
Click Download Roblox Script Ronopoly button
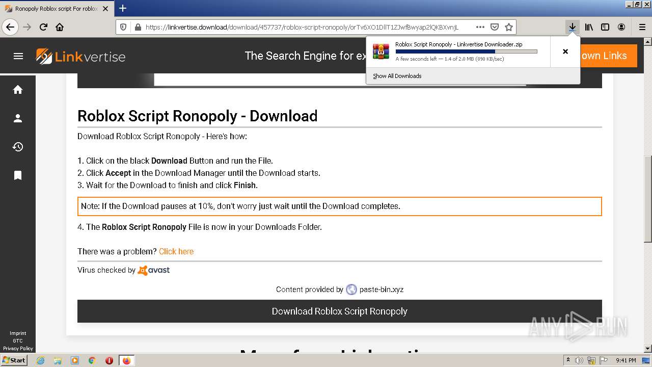340,311
